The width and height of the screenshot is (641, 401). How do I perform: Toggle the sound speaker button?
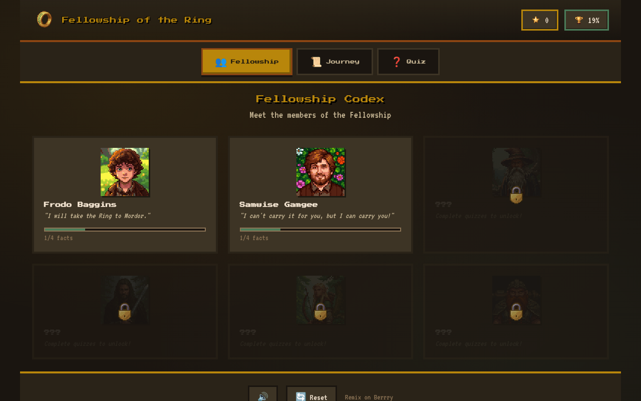tap(263, 394)
